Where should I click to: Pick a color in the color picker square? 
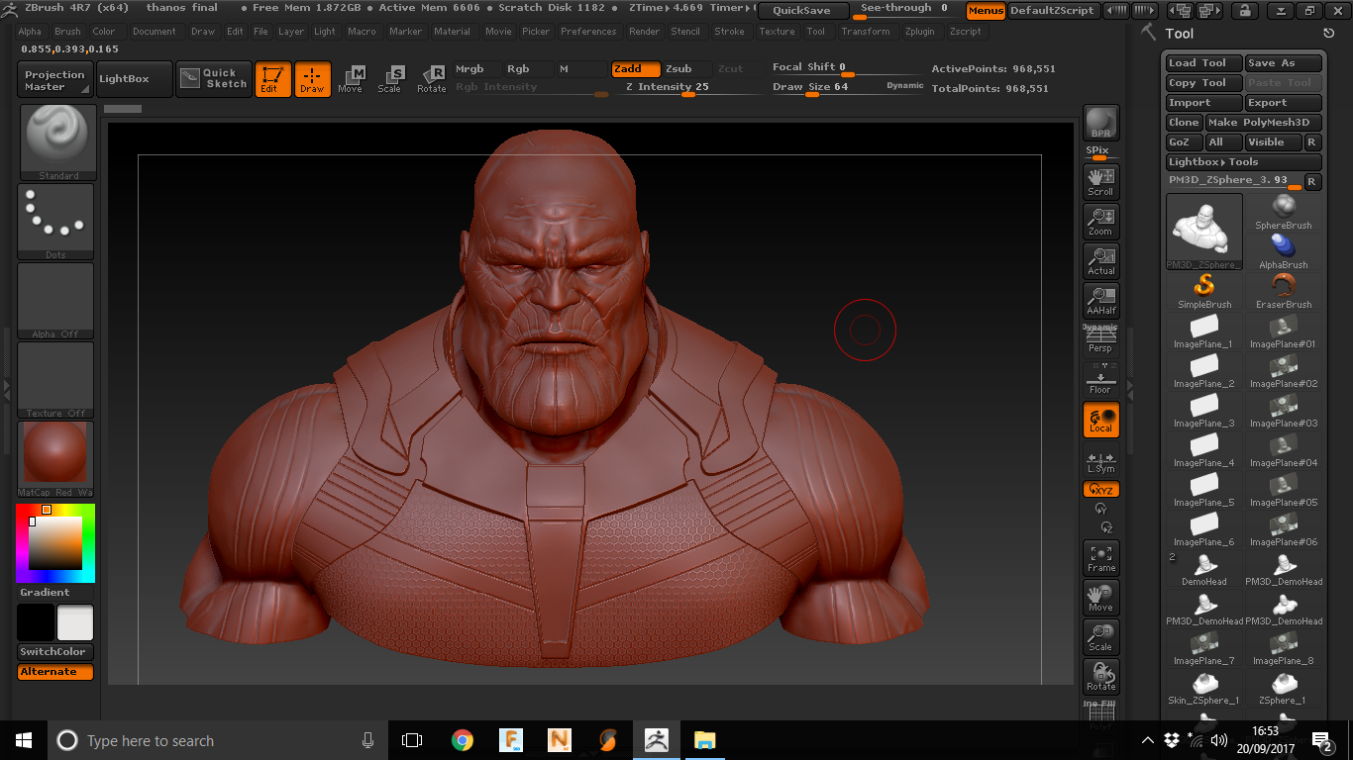point(54,542)
